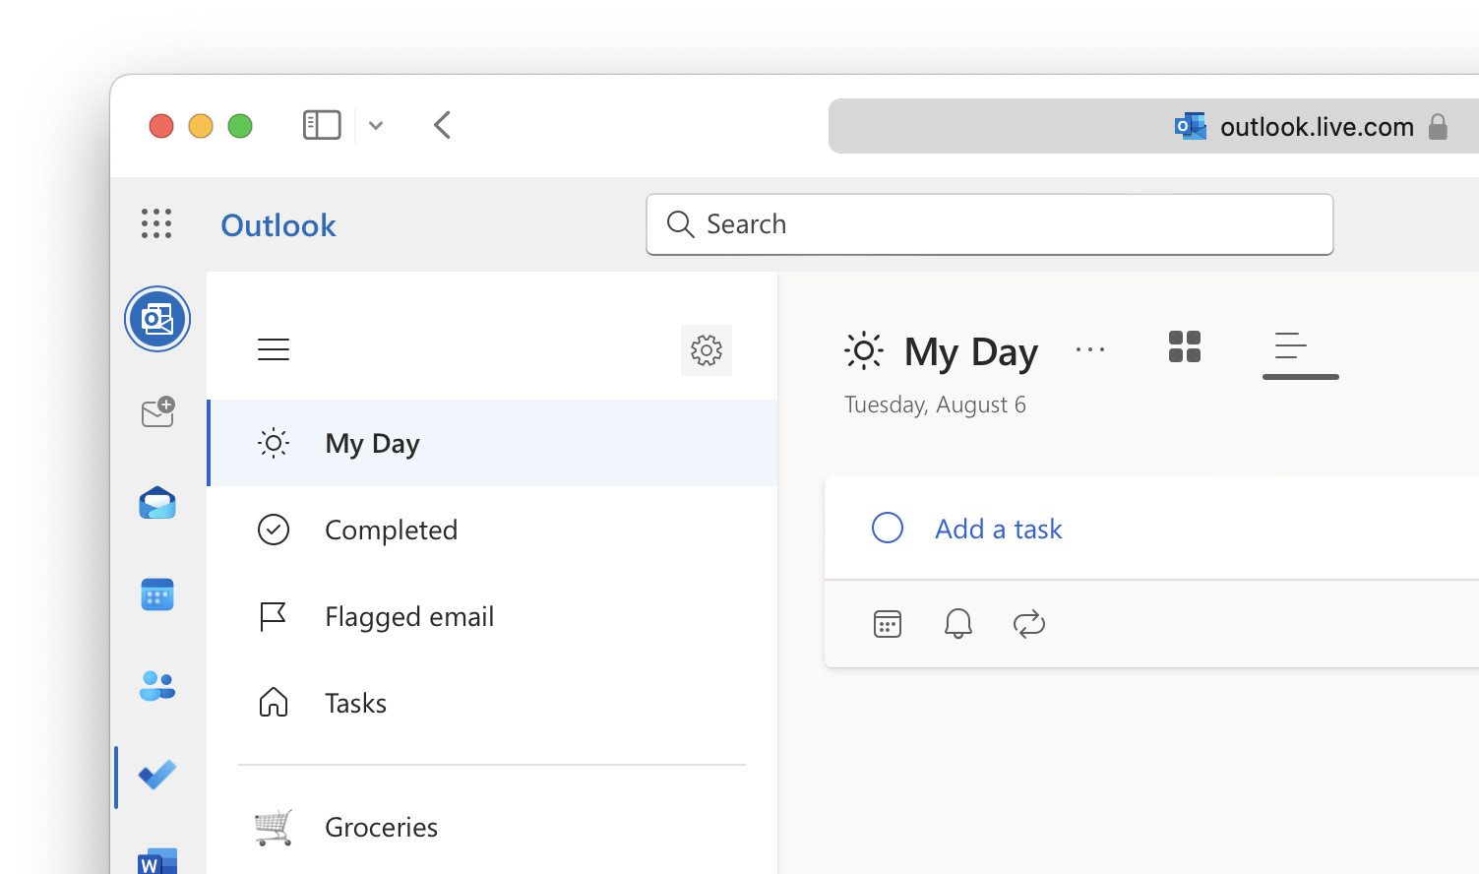Click the sidebar My Day sun icon
Image resolution: width=1479 pixels, height=874 pixels.
pos(274,443)
